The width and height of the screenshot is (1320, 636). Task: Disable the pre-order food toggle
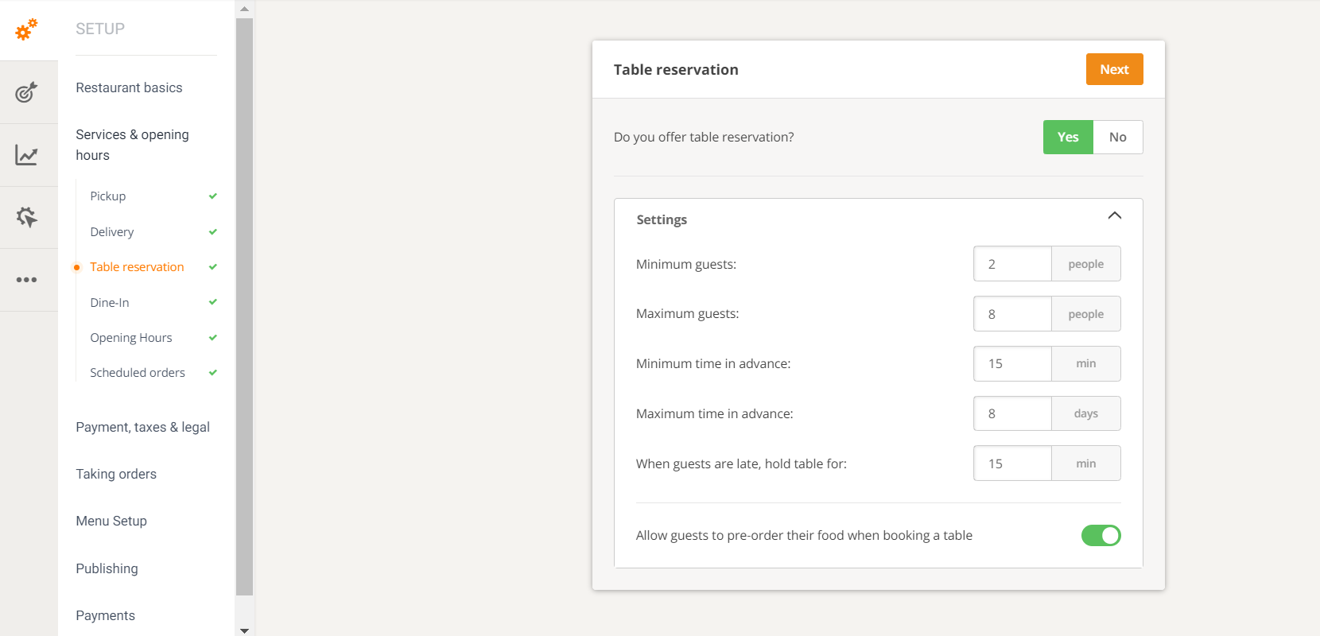pos(1101,536)
